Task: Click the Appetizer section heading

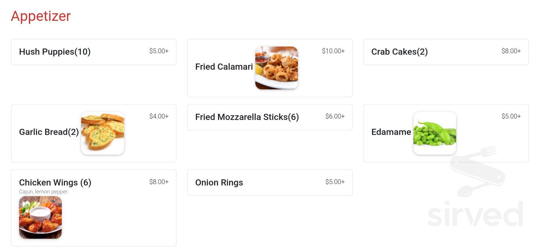Action: 41,16
